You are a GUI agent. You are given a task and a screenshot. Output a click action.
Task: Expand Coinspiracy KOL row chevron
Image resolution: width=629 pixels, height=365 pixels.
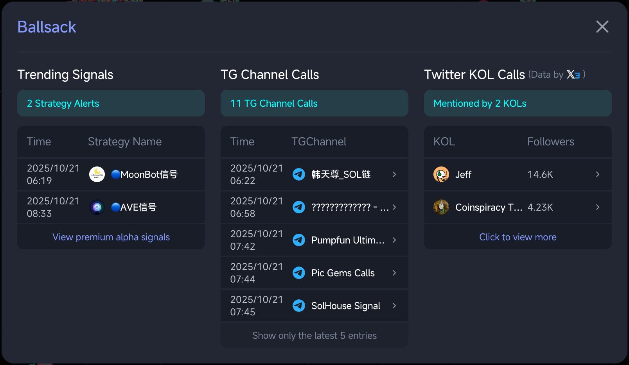[598, 207]
